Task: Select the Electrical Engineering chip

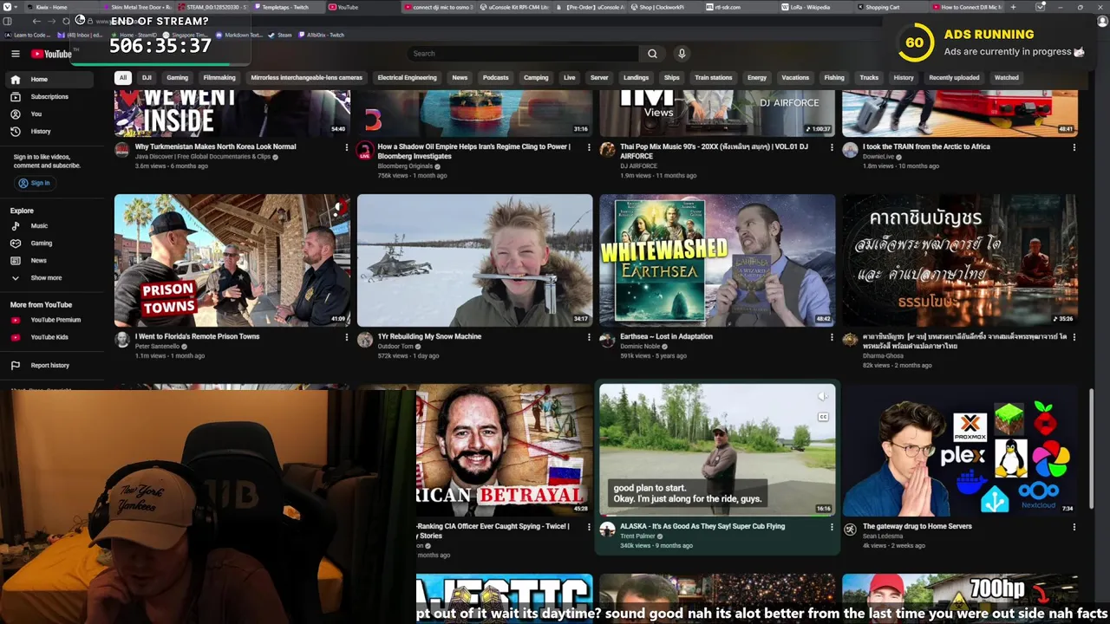Action: pos(408,78)
